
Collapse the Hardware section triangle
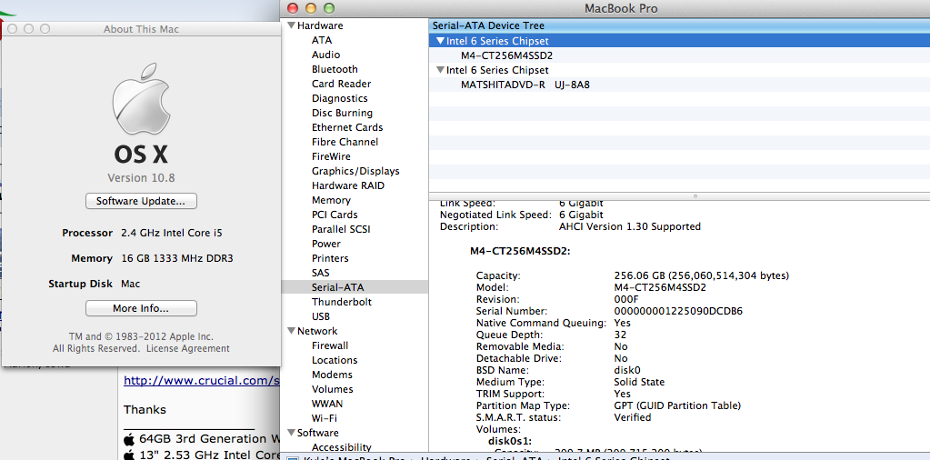(291, 25)
